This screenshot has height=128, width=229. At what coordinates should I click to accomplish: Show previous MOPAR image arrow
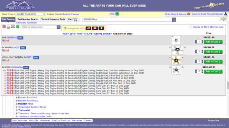[x=170, y=67]
